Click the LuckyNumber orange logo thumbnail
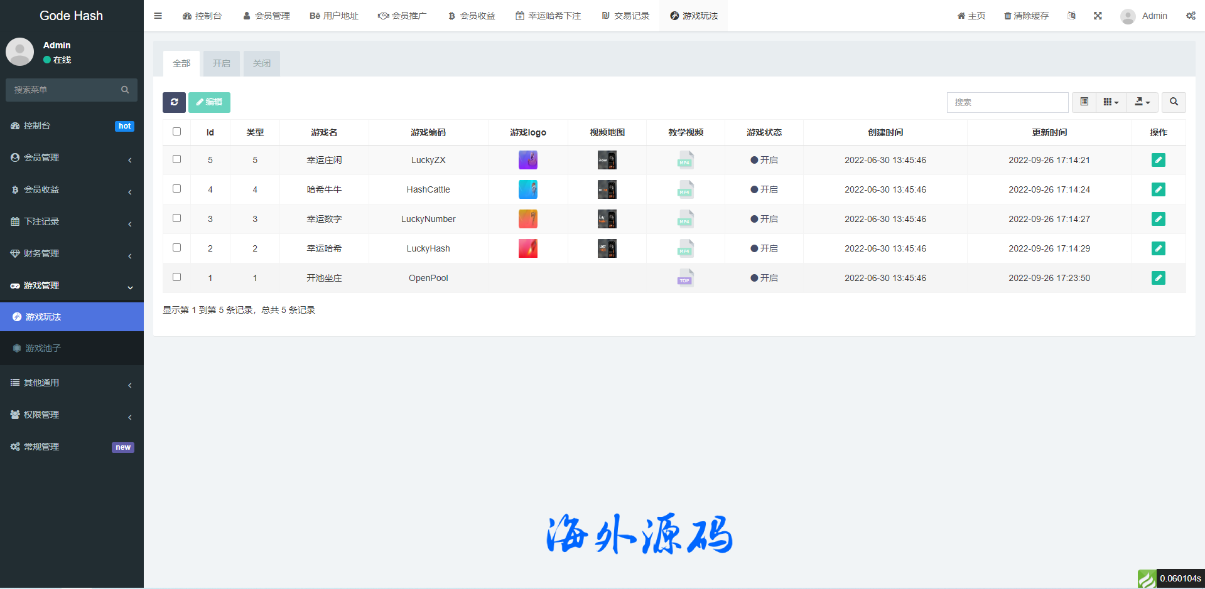This screenshot has width=1205, height=589. tap(527, 219)
